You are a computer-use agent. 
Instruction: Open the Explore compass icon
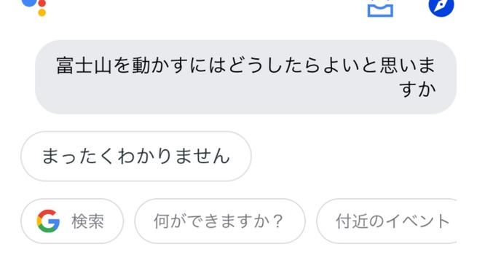tap(441, 7)
